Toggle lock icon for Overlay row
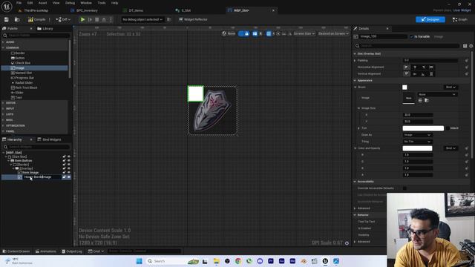The image size is (475, 267). (x=65, y=168)
